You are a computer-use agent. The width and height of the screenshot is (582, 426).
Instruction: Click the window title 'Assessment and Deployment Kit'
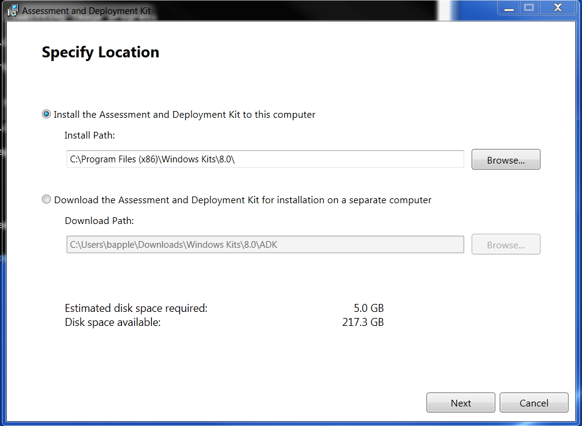coord(87,10)
